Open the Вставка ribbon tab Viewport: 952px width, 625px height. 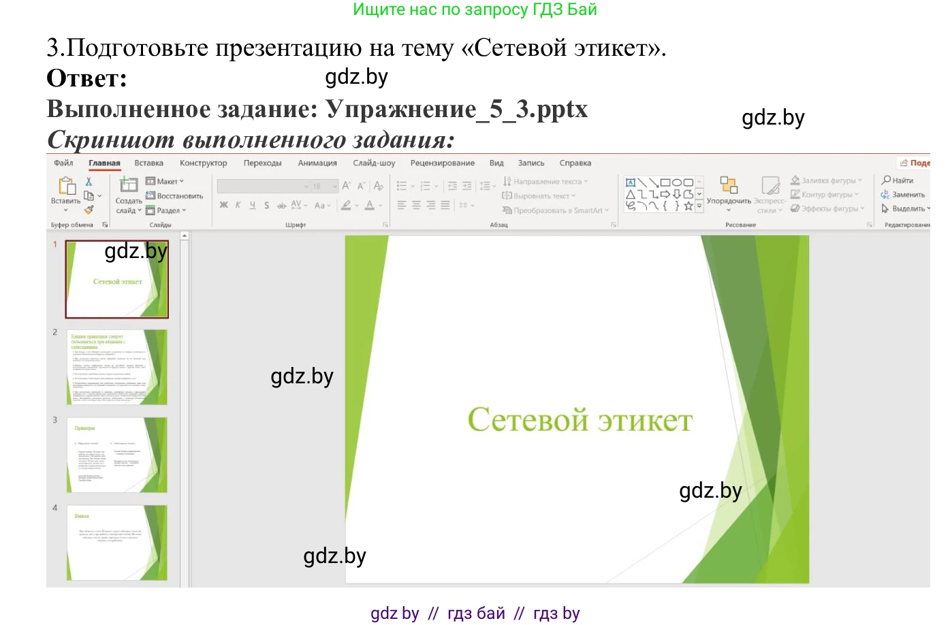point(148,163)
